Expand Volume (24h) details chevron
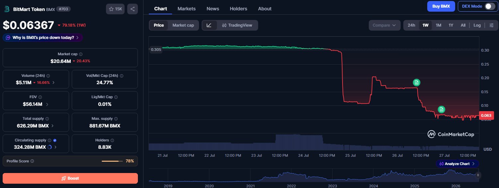Image resolution: width=499 pixels, height=188 pixels. [54, 82]
